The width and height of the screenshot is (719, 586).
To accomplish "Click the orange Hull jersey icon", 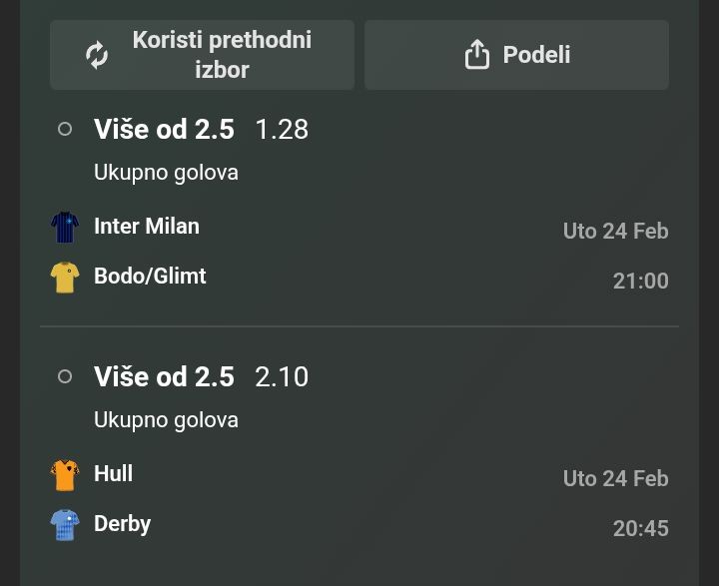I will (65, 475).
